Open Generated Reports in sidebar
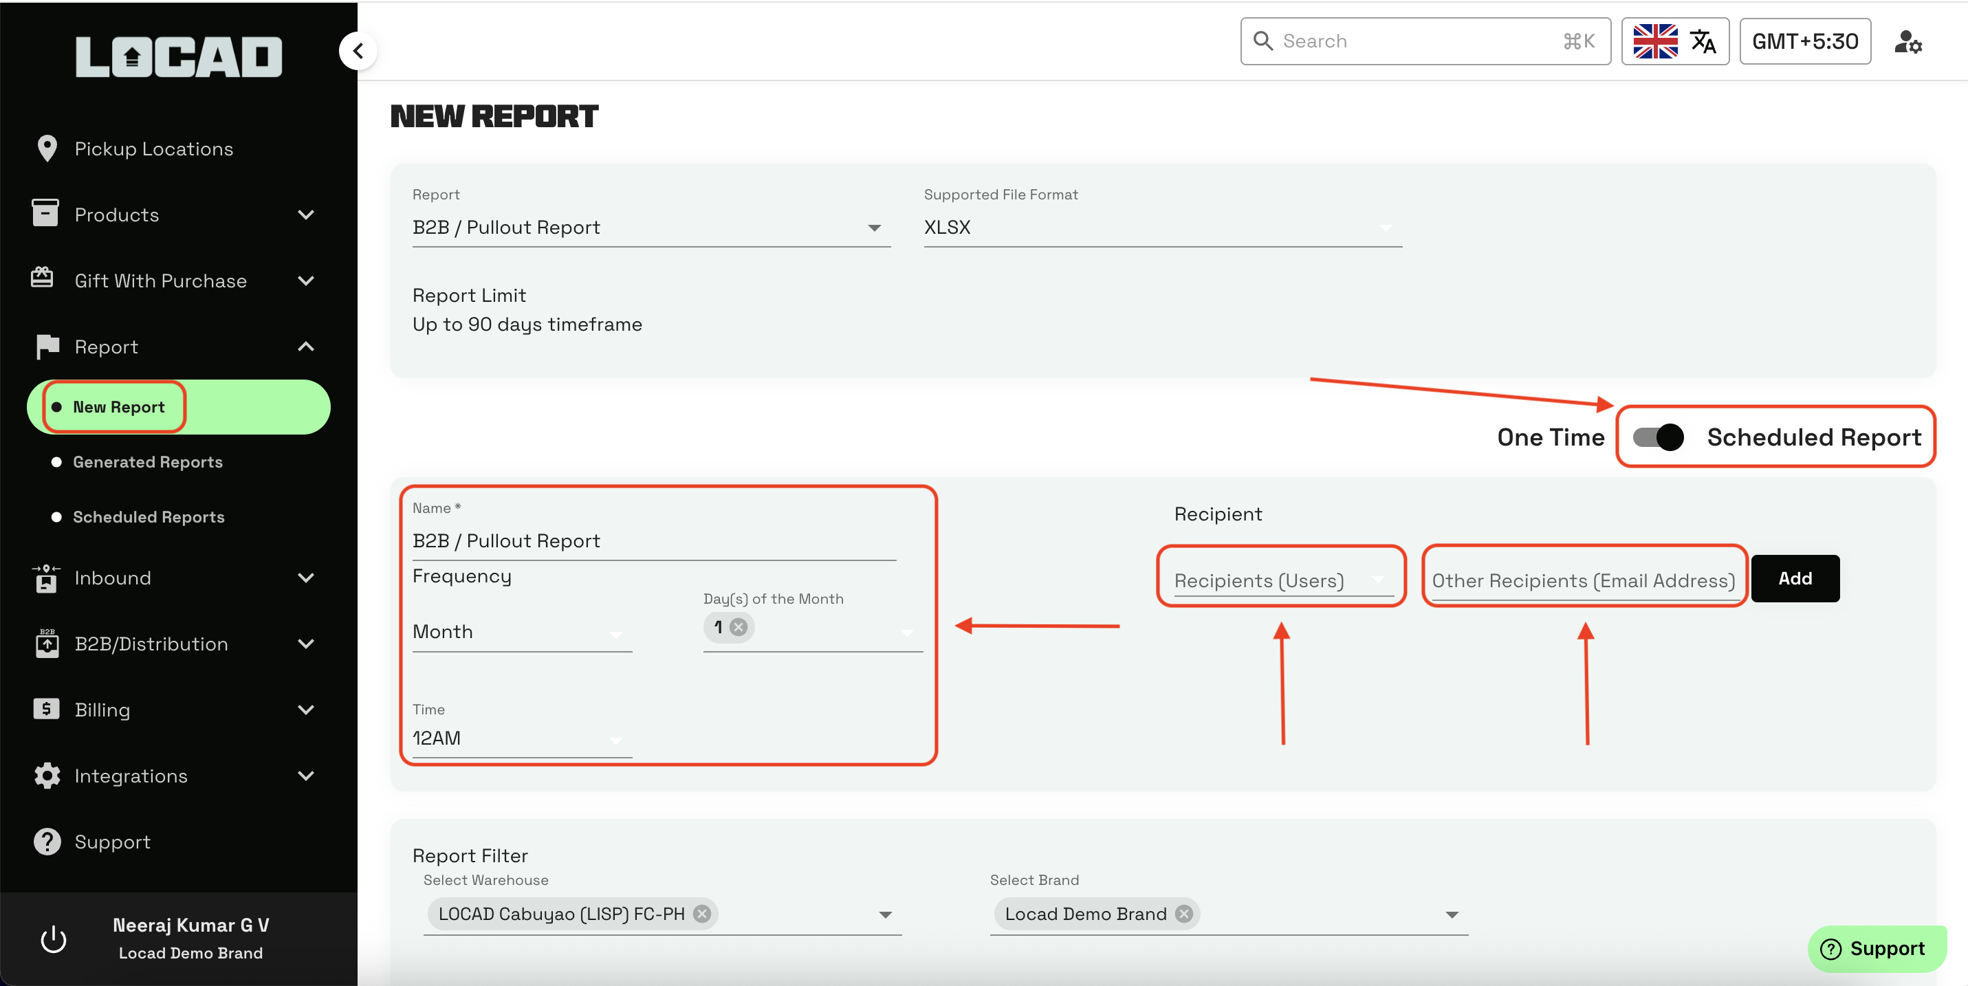 coord(147,462)
